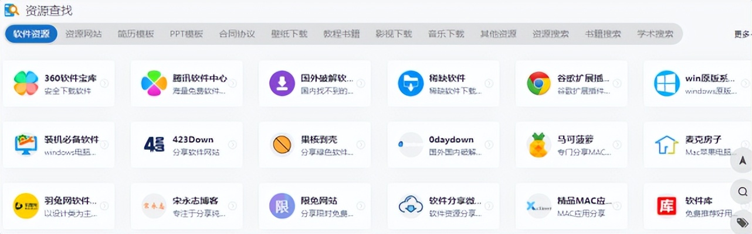Viewport: 752px width, 234px height.
Task: Click the arrow circle on 限免网站 card
Action: click(361, 206)
